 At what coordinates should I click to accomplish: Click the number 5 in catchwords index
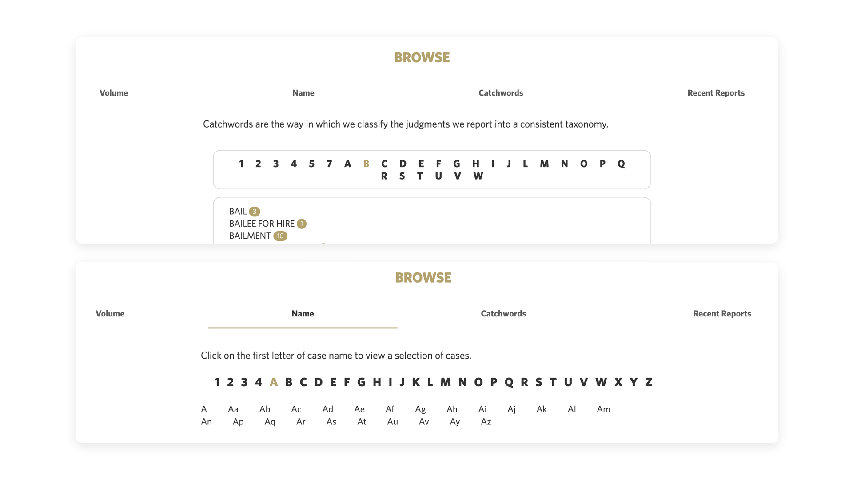(311, 164)
